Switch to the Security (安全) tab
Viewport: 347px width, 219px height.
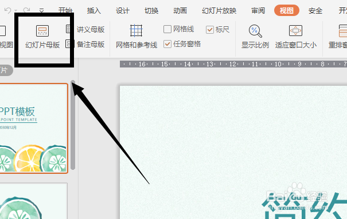point(315,11)
